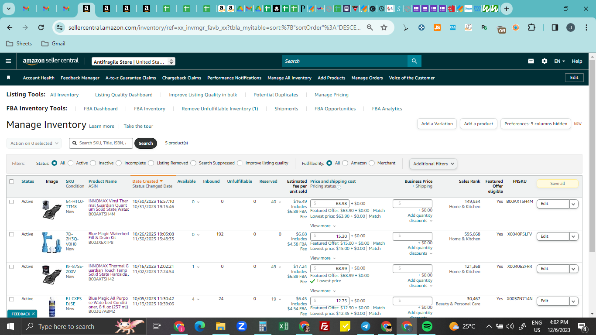Open the Account Health menu item

click(x=39, y=78)
